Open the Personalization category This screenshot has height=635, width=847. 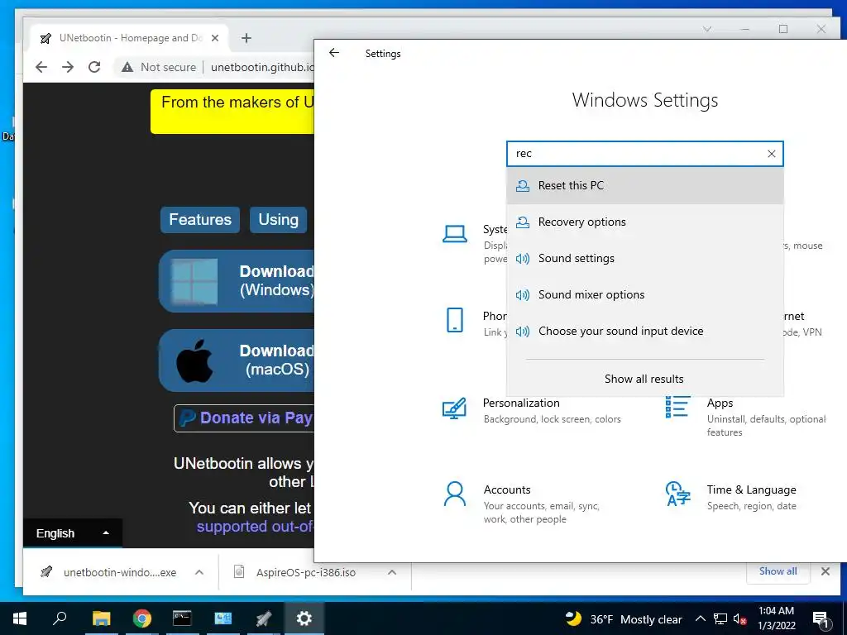(x=521, y=403)
